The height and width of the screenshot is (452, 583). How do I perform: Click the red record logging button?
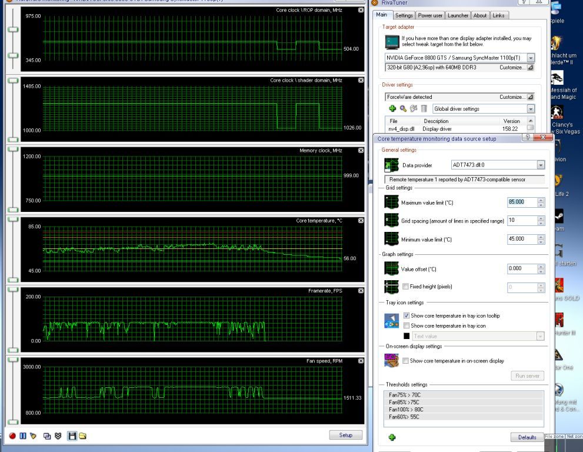point(12,436)
